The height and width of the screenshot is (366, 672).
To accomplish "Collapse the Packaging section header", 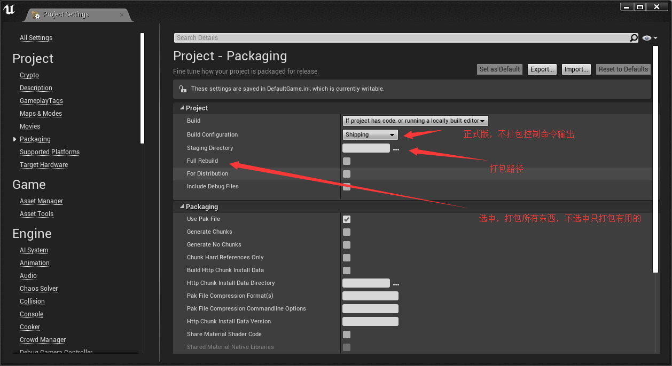I will (x=182, y=206).
